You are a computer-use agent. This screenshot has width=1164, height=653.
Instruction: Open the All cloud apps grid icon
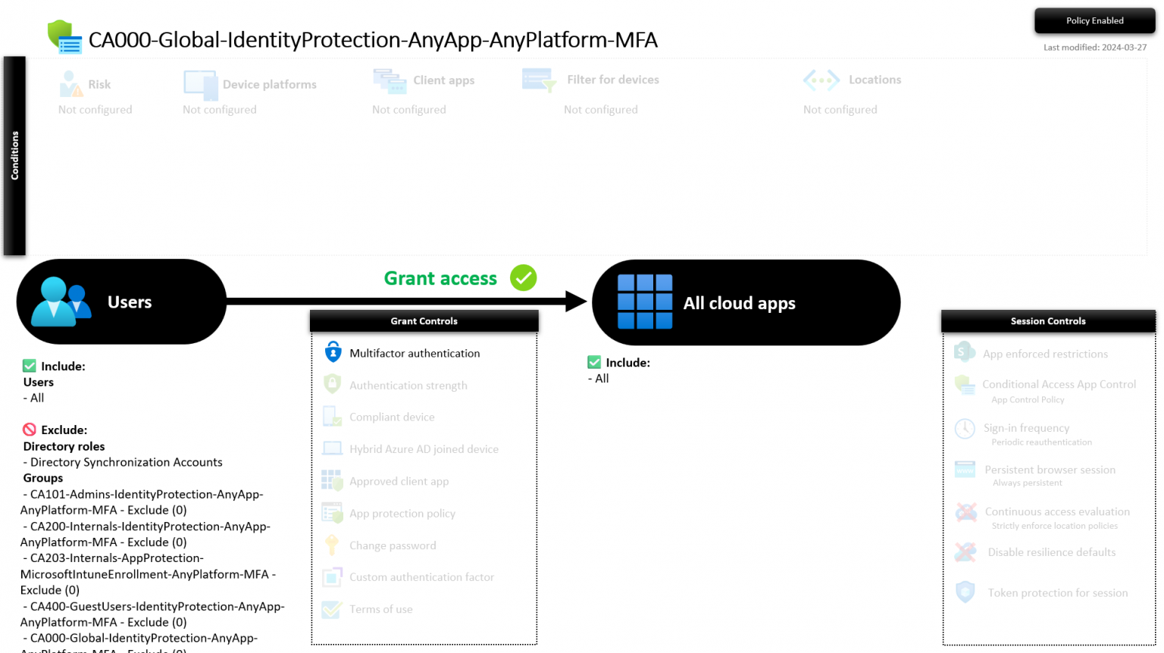(643, 301)
